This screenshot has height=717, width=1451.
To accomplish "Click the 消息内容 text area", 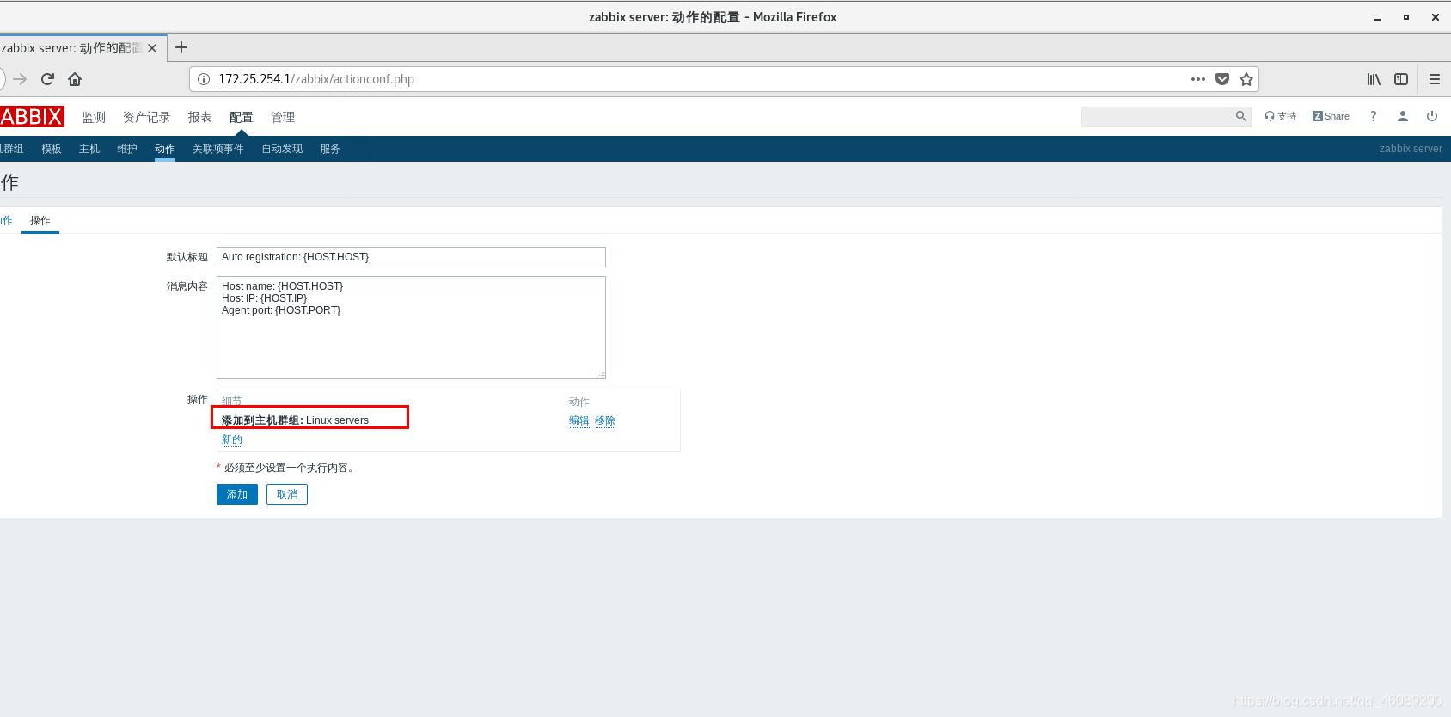I will tap(411, 328).
